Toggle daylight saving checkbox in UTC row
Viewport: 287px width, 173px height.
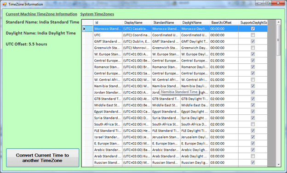253,35
